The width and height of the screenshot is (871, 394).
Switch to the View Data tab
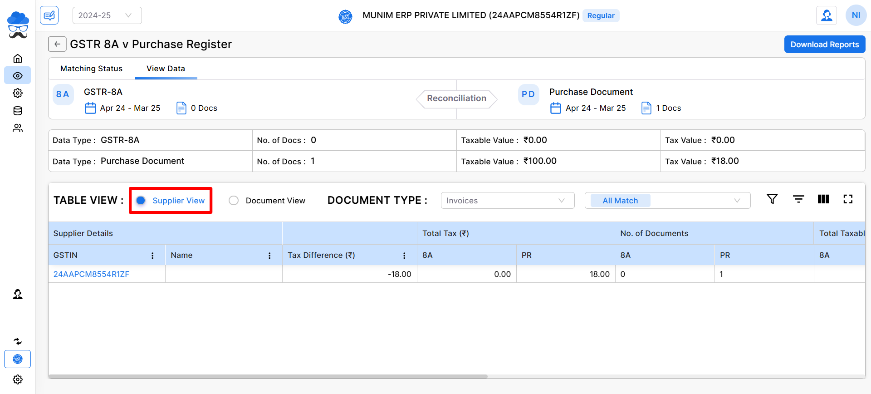click(x=166, y=69)
